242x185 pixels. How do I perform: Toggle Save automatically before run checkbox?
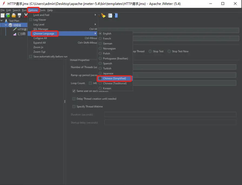pyautogui.click(x=31, y=57)
